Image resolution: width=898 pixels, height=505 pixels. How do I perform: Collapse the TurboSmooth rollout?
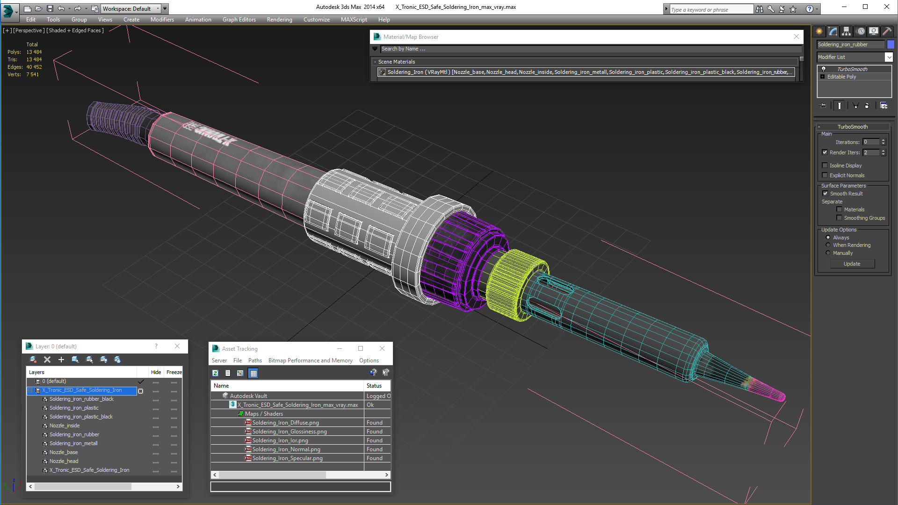click(819, 127)
